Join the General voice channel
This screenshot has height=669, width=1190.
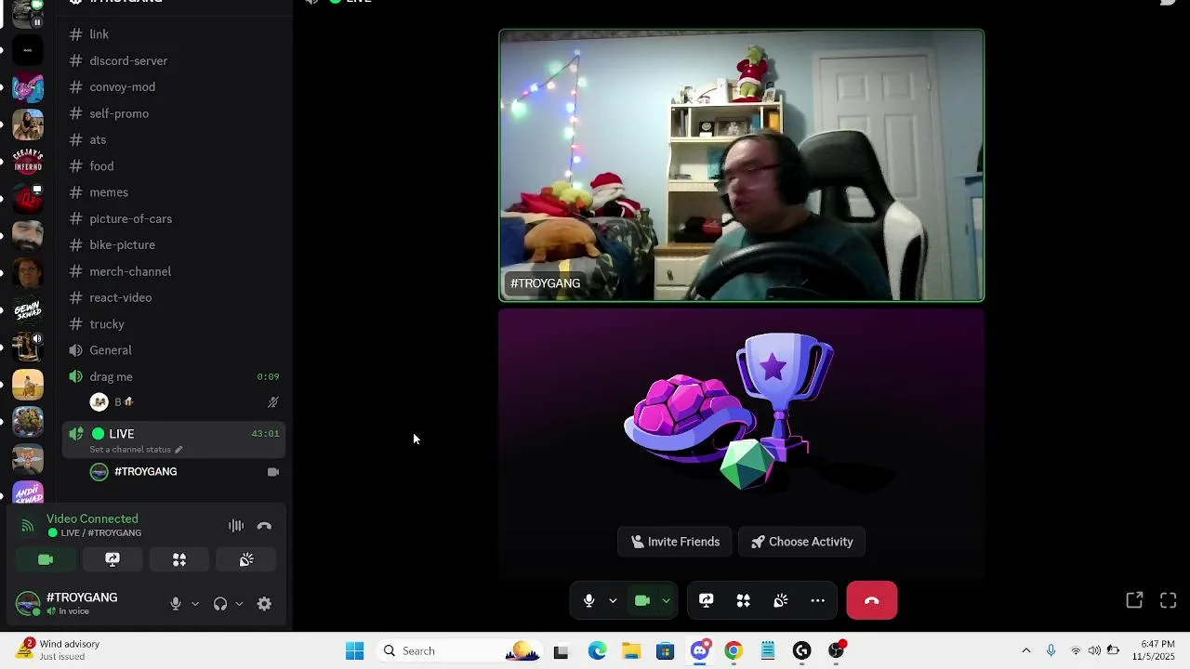174,350
